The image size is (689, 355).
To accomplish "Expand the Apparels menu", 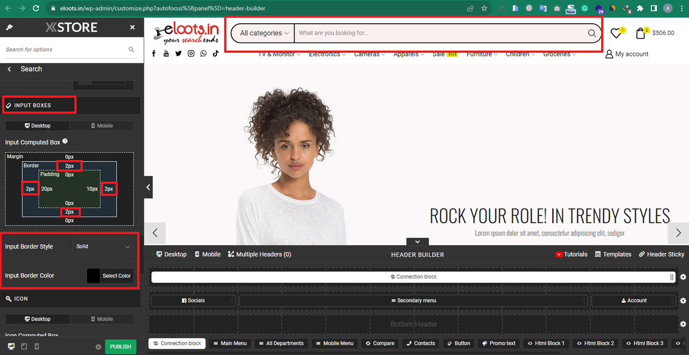I will (x=409, y=54).
